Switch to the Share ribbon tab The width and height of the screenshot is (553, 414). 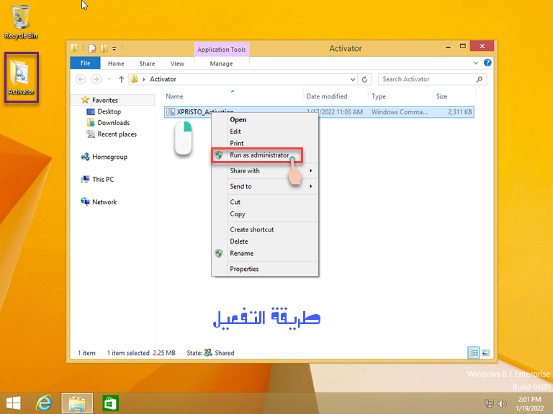coord(147,64)
